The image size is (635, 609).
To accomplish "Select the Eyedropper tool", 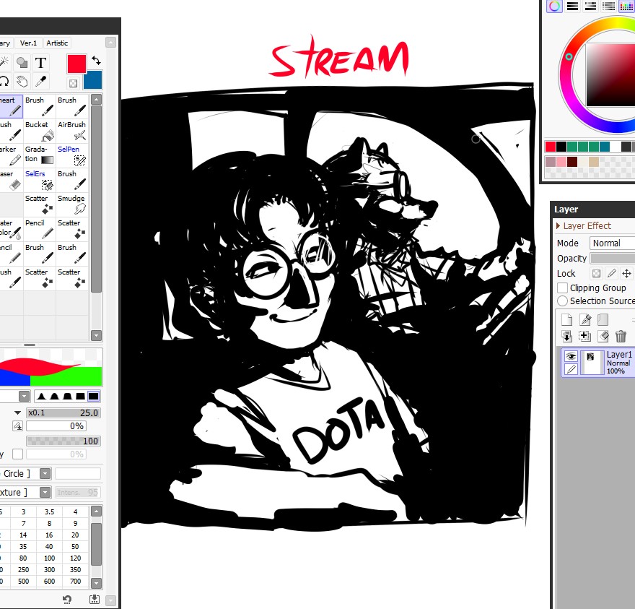I will [40, 82].
